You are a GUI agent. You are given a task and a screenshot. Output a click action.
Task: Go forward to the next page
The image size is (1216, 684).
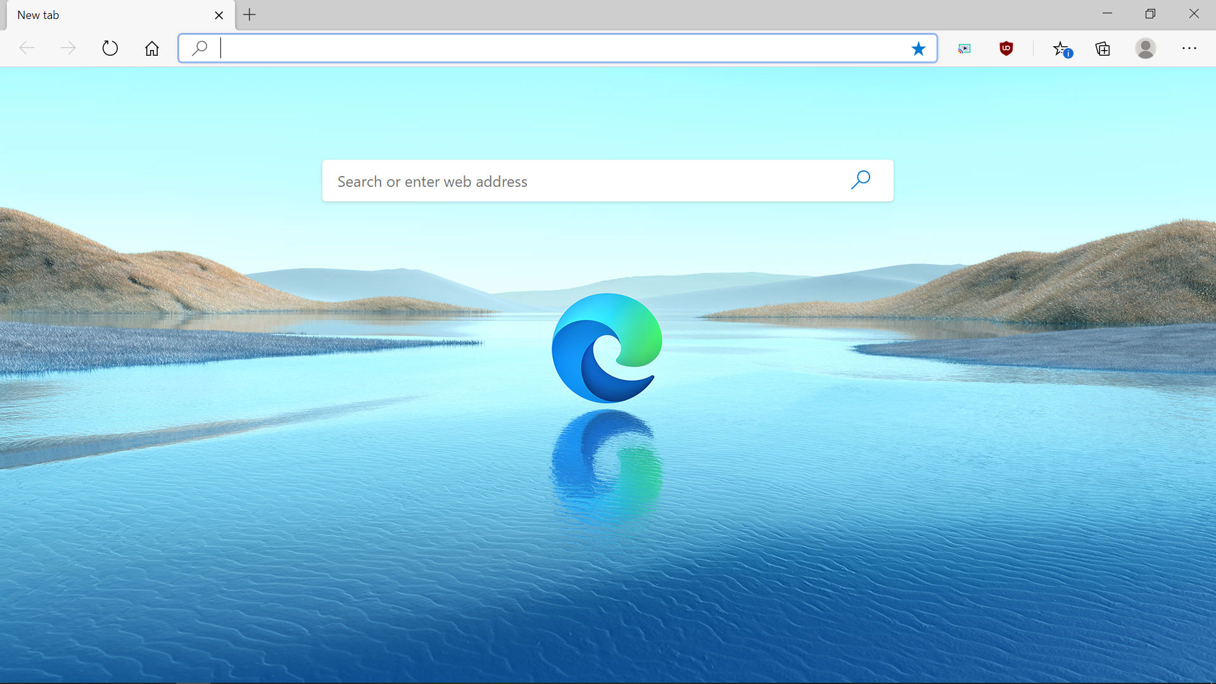pos(68,48)
